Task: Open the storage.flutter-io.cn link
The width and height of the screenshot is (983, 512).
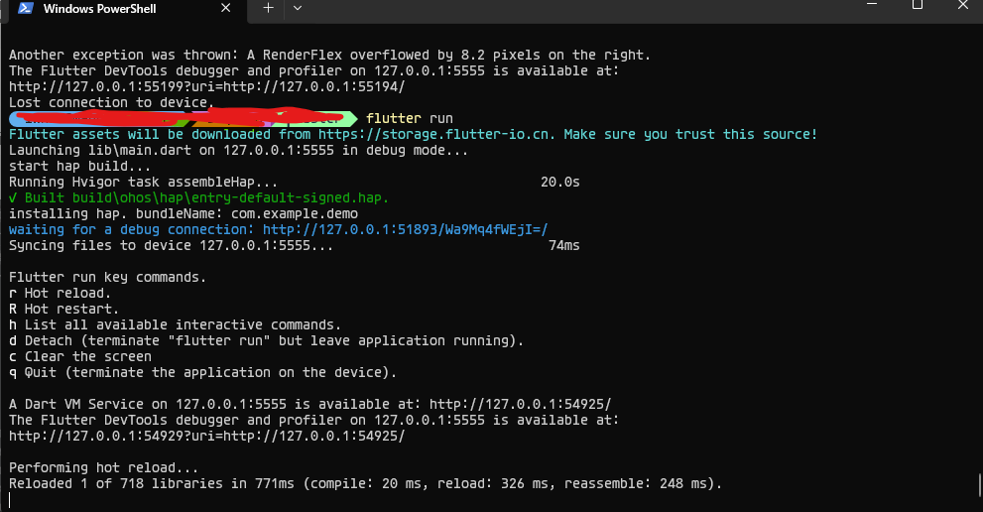Action: coord(436,134)
